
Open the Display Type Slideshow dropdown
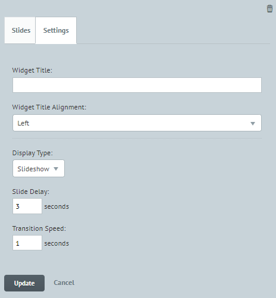click(x=39, y=168)
